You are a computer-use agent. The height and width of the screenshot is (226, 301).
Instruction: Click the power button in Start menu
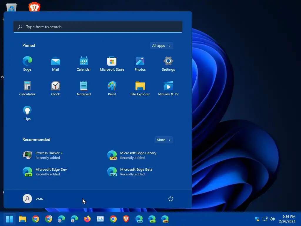(x=171, y=199)
